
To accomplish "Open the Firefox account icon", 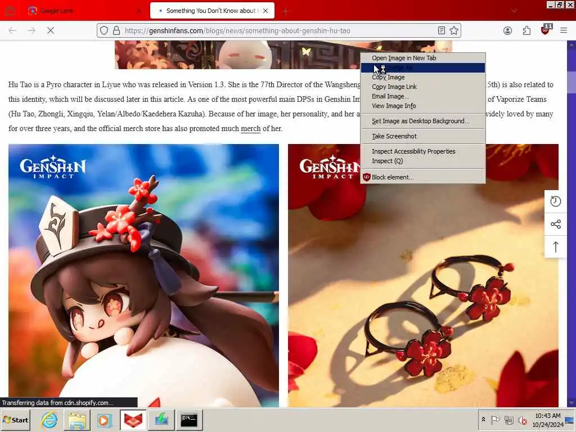I will tap(508, 31).
